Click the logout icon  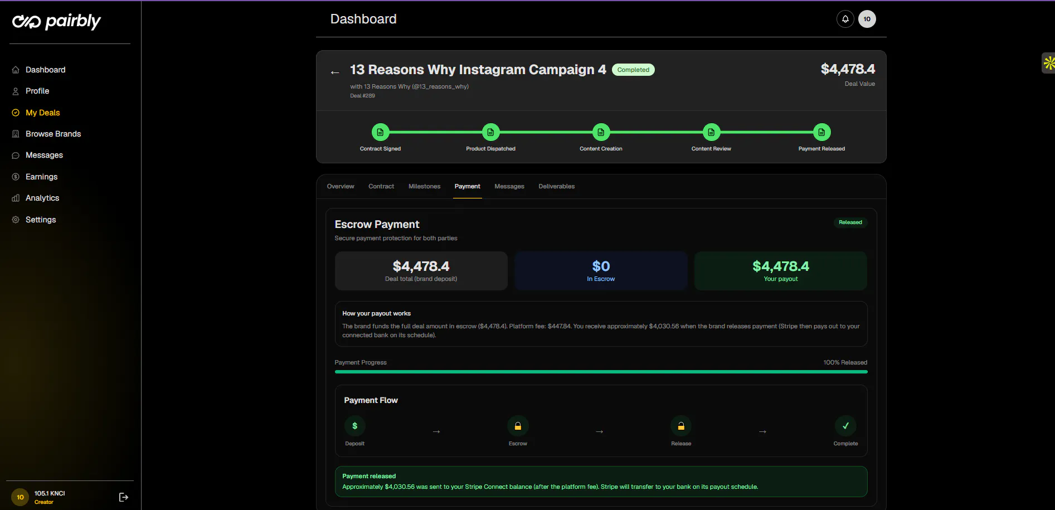[x=124, y=497]
